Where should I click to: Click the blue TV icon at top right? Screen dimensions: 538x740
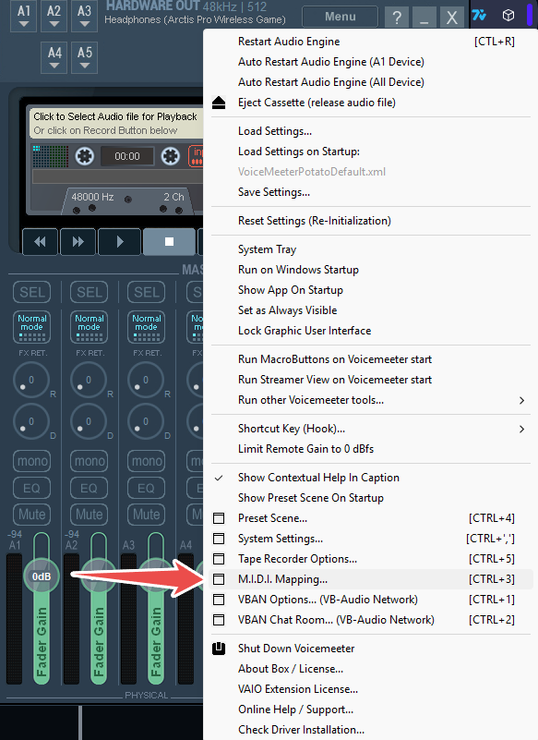tap(479, 15)
